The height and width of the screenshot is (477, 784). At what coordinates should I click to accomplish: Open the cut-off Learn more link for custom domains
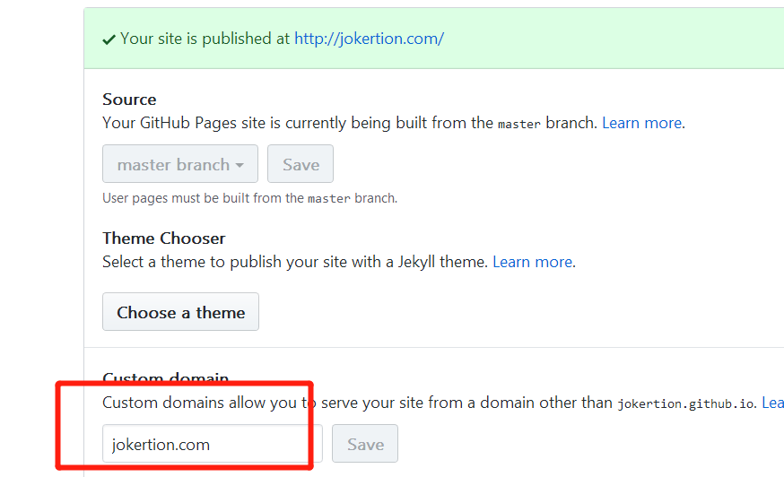click(772, 403)
